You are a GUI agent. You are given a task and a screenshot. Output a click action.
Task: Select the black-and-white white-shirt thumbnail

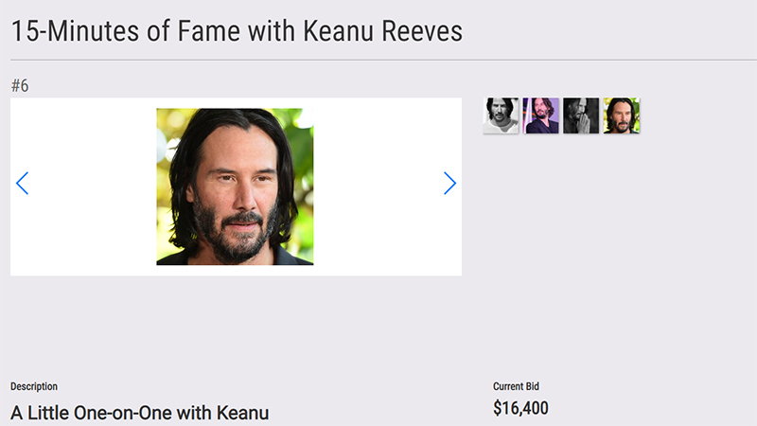tap(501, 115)
